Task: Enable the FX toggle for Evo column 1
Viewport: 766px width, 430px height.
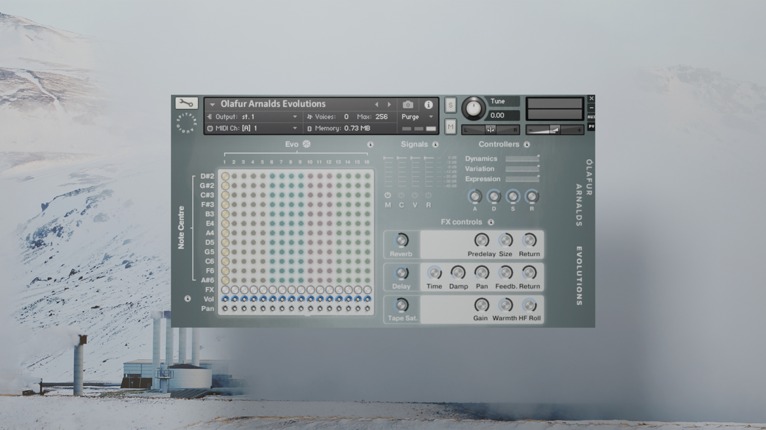Action: (225, 290)
